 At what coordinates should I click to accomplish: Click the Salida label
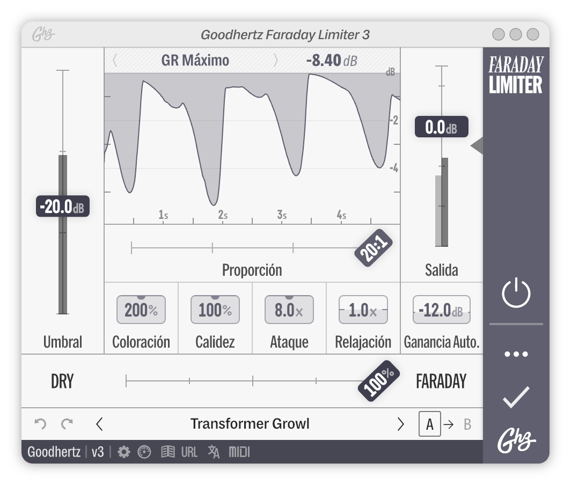coord(441,270)
